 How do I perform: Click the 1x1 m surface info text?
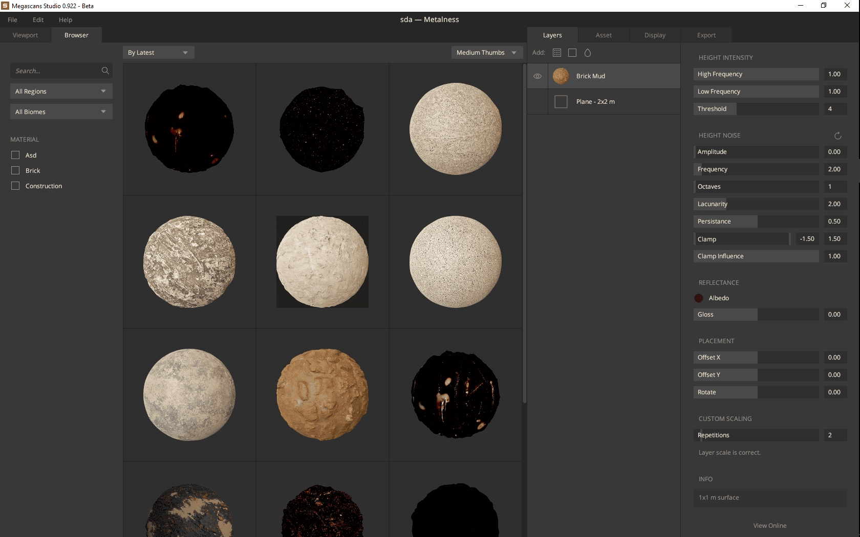[719, 498]
